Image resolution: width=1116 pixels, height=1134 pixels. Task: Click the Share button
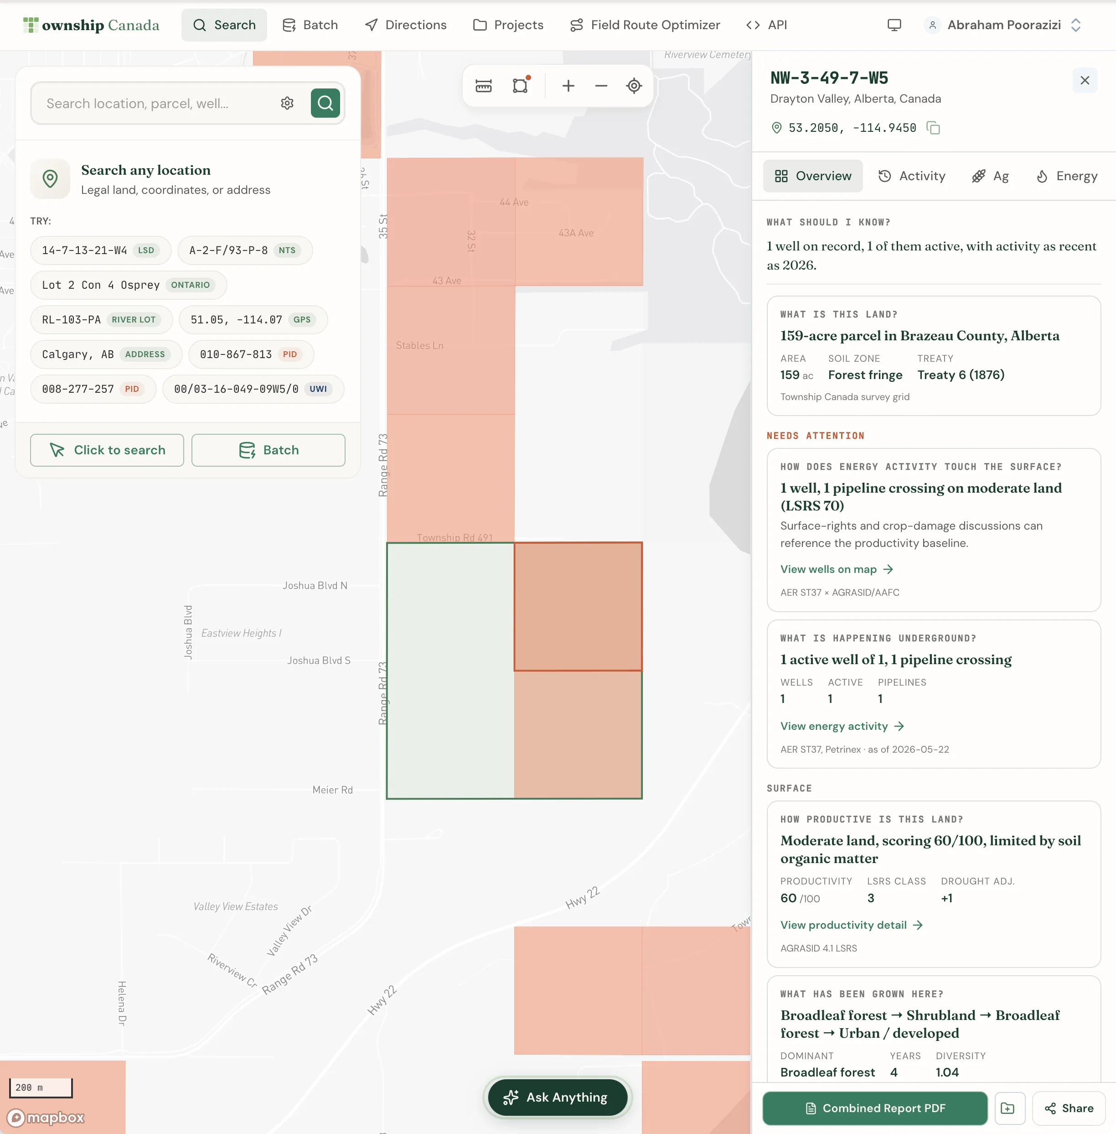coord(1069,1108)
